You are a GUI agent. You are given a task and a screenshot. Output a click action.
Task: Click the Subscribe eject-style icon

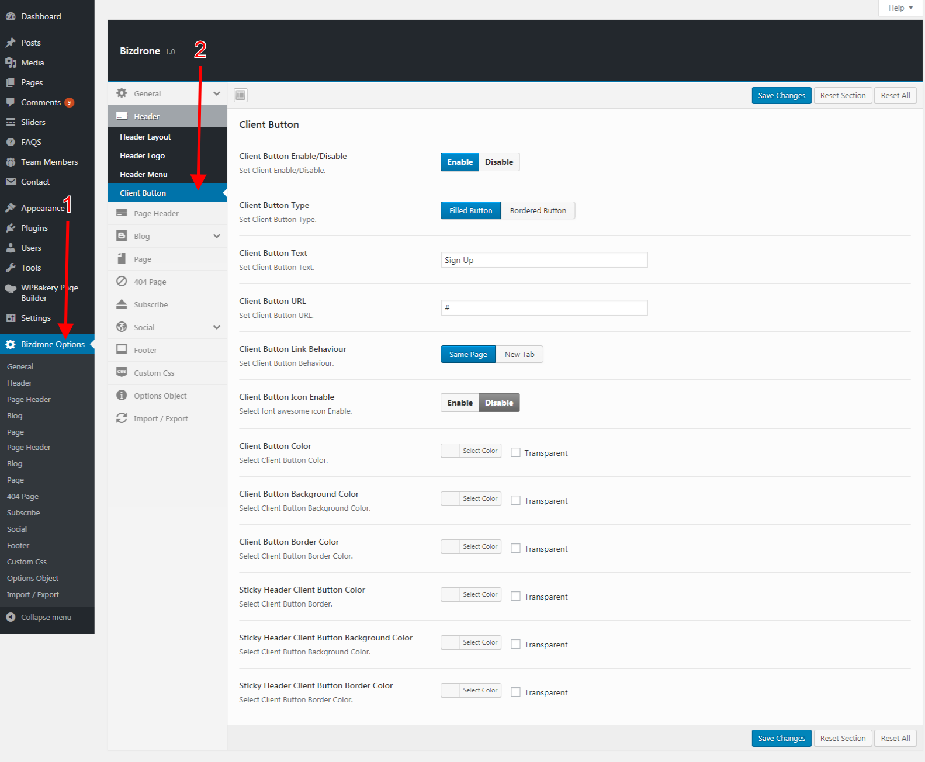(122, 304)
